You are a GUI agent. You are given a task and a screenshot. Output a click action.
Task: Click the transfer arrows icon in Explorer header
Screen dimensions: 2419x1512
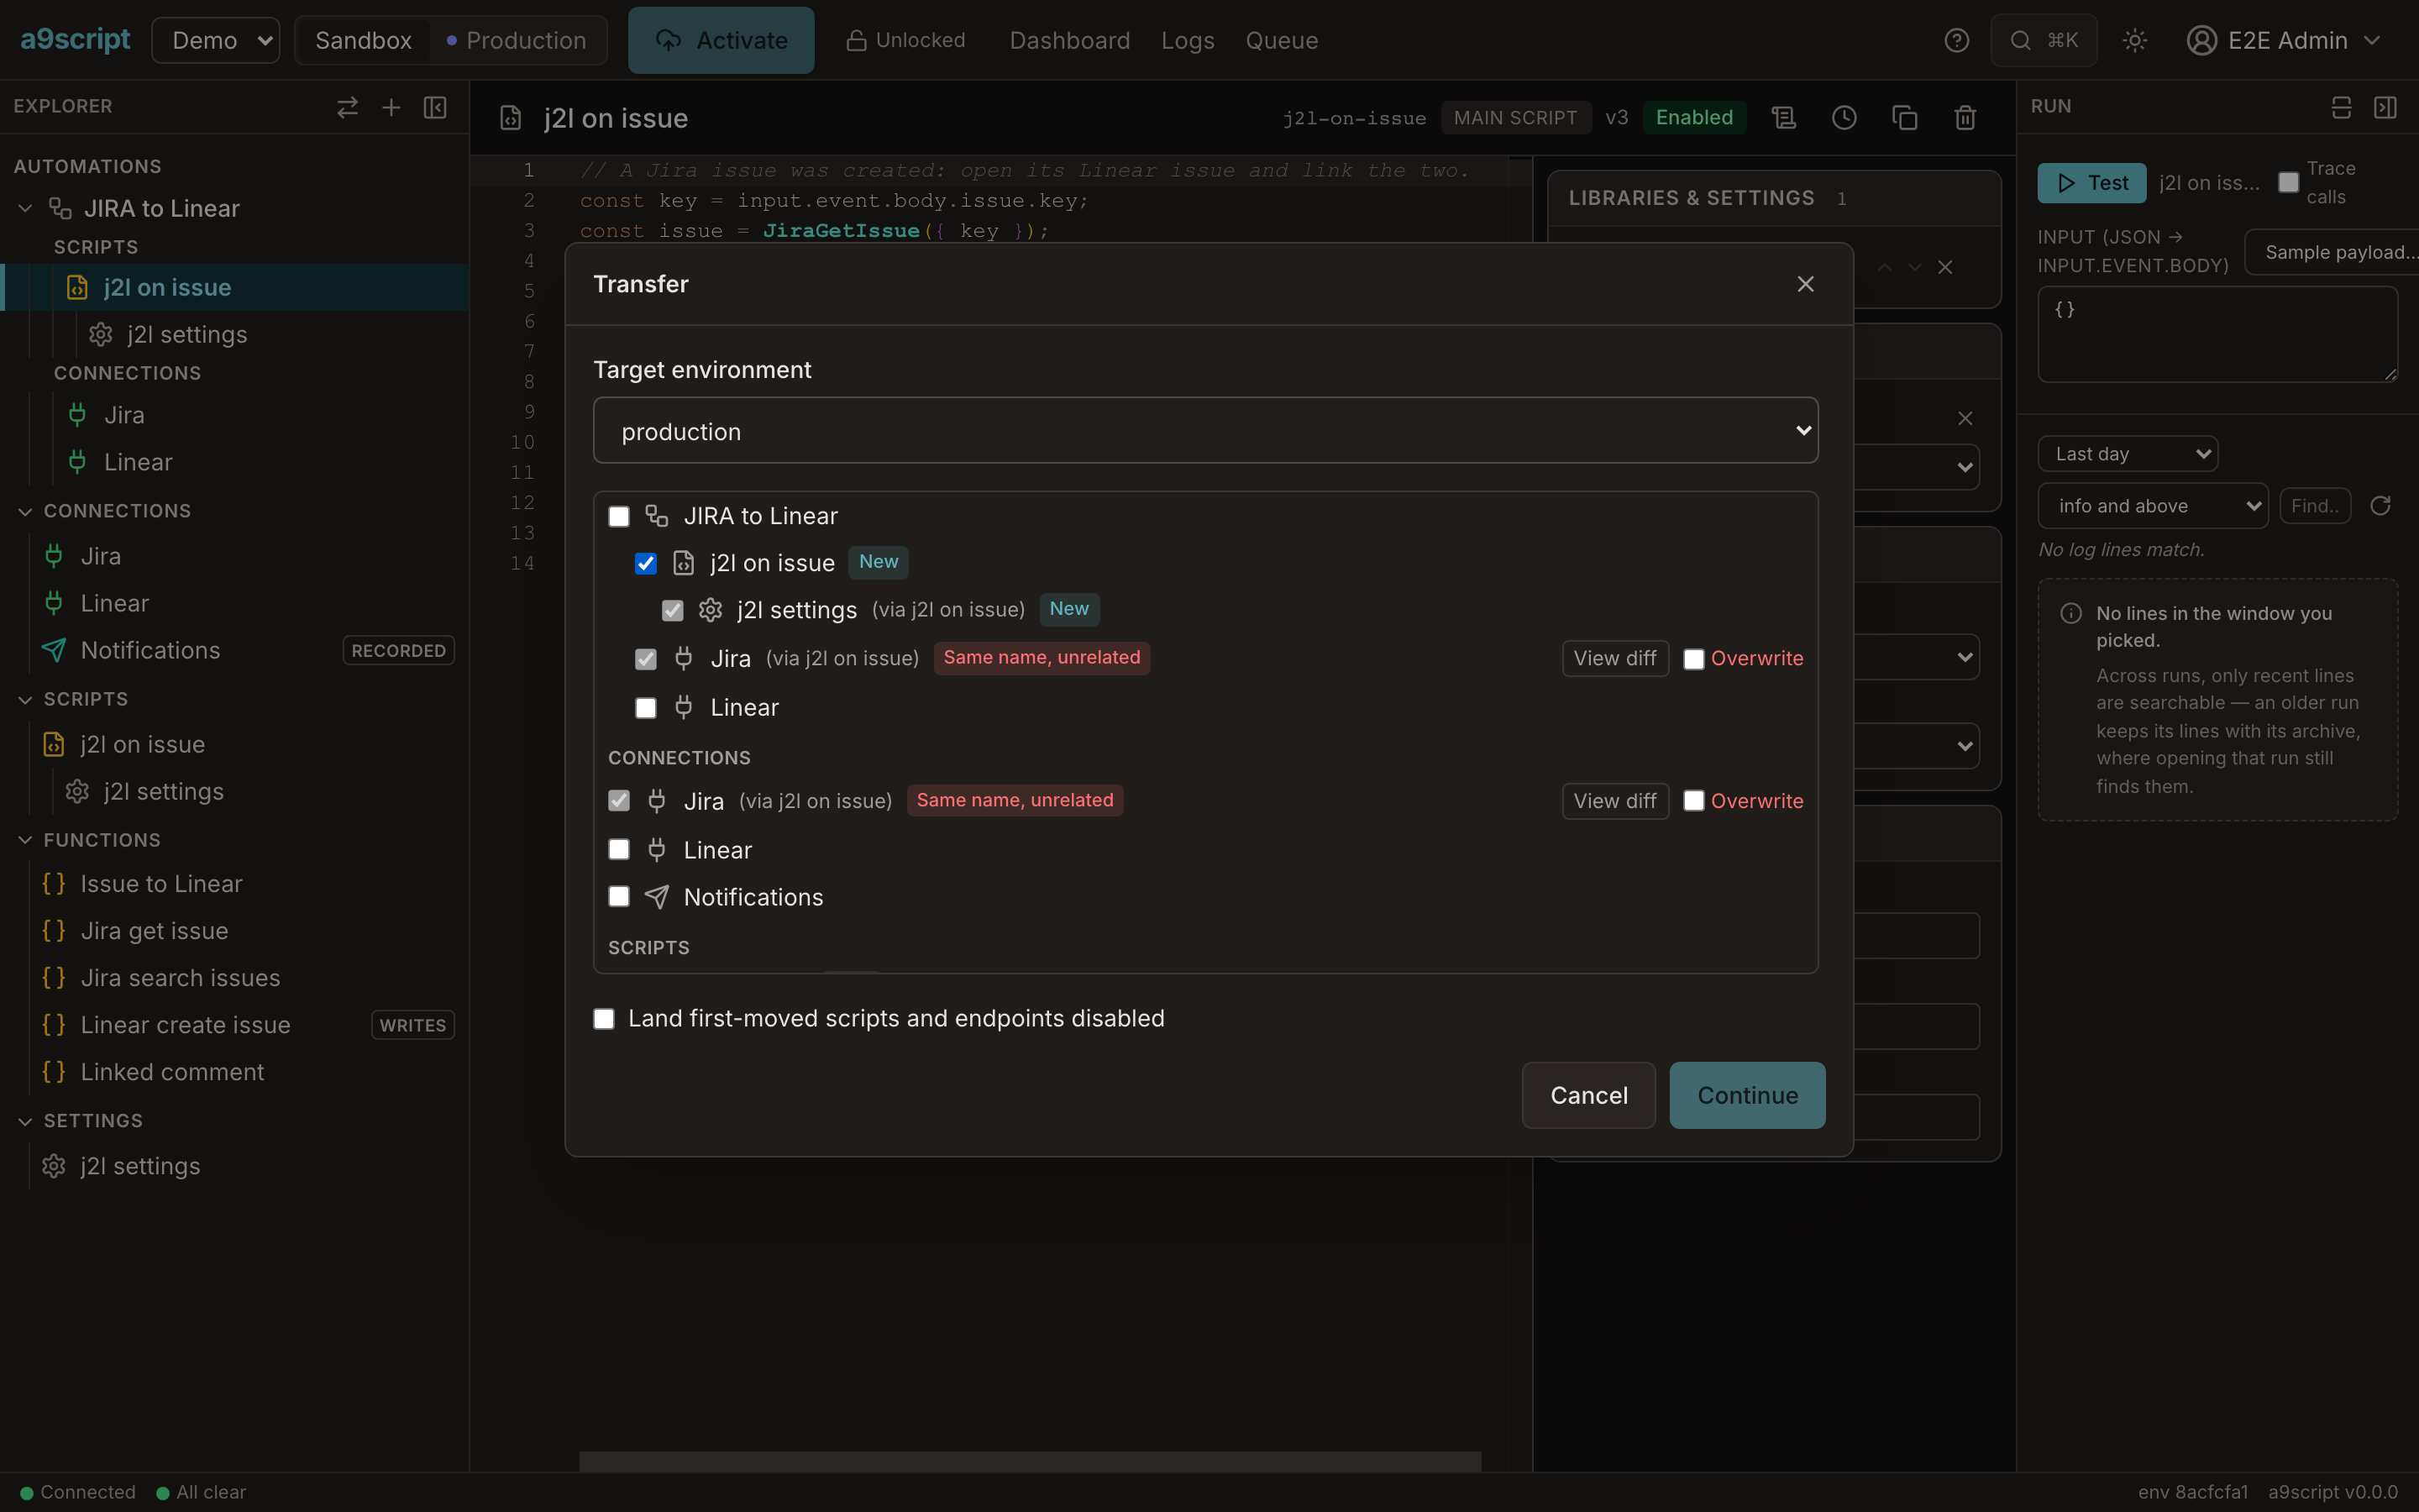click(x=347, y=107)
